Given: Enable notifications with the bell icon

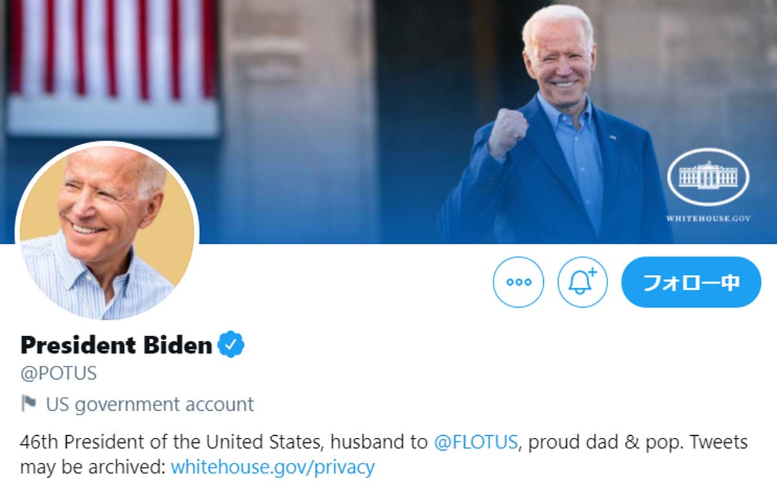Looking at the screenshot, I should point(582,282).
